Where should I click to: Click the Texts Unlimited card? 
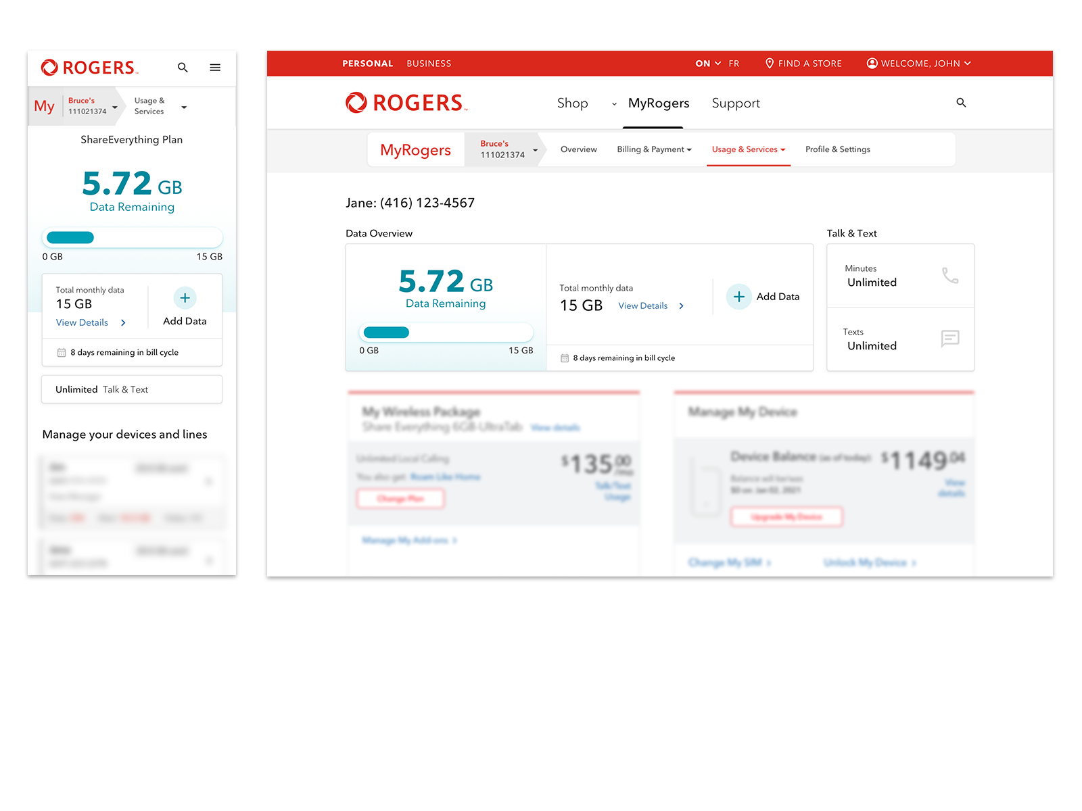click(900, 339)
